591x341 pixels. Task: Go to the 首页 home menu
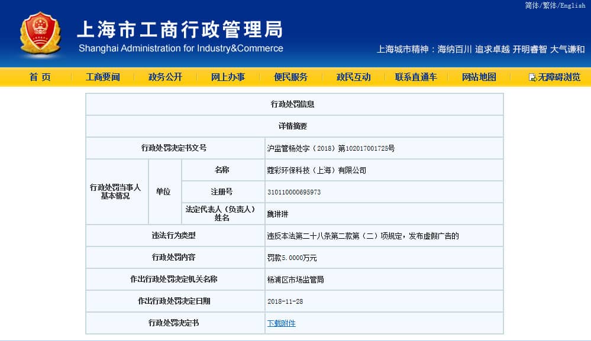coord(40,77)
